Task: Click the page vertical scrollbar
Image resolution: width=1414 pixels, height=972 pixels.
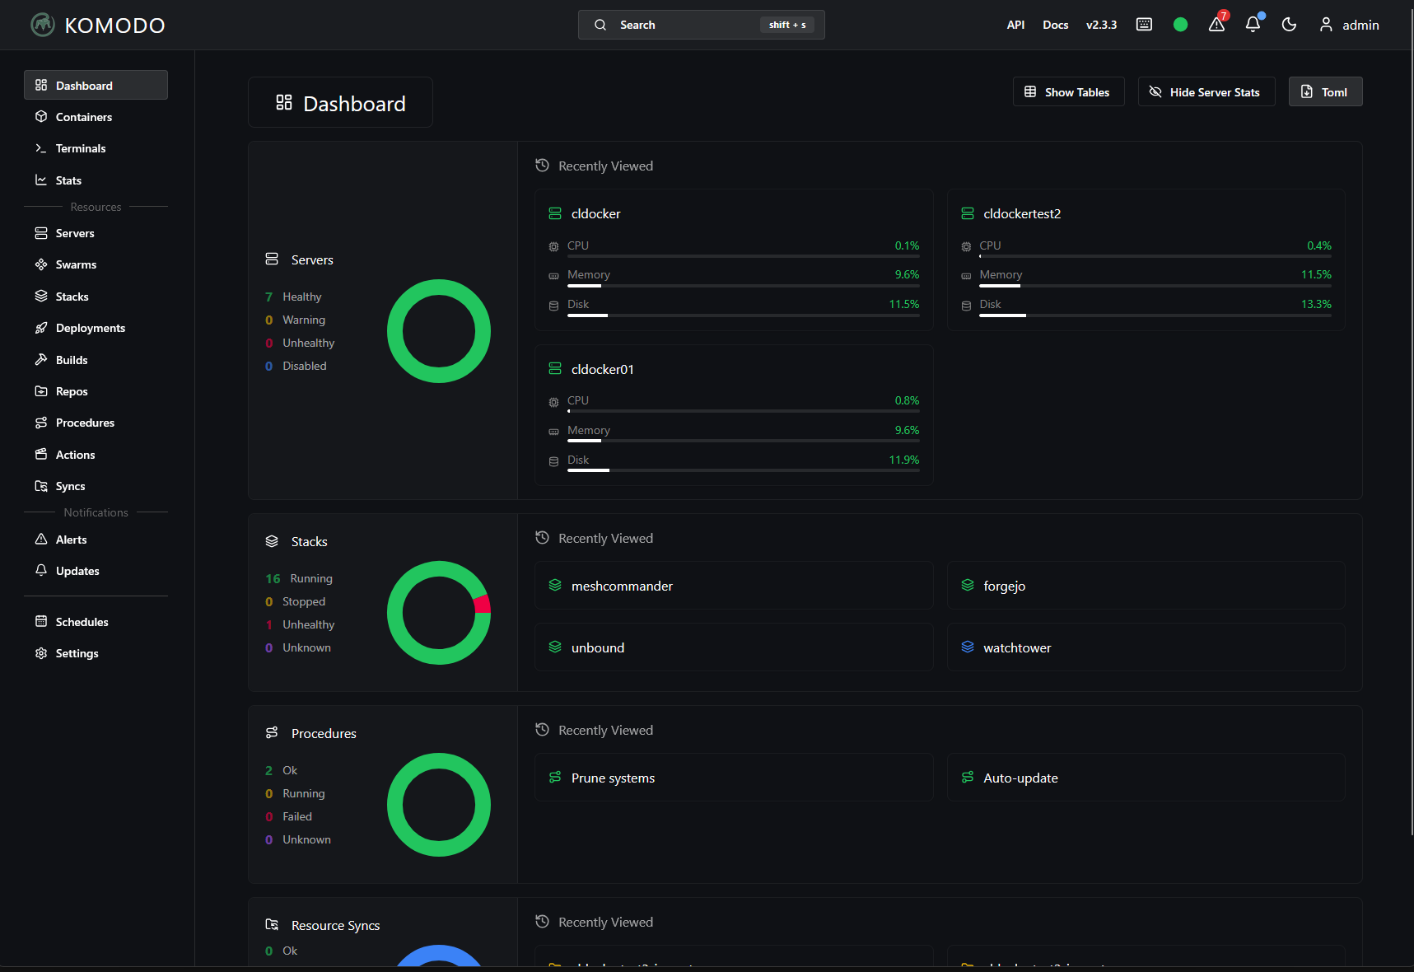Action: point(1411,420)
